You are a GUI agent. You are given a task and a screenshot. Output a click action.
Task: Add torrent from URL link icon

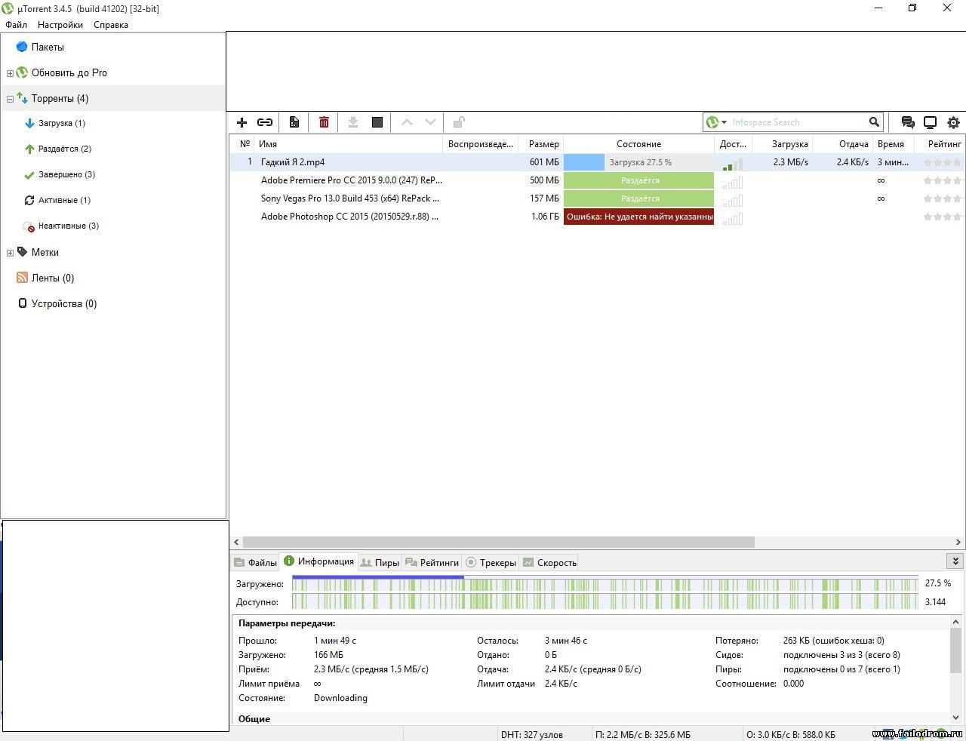[265, 122]
